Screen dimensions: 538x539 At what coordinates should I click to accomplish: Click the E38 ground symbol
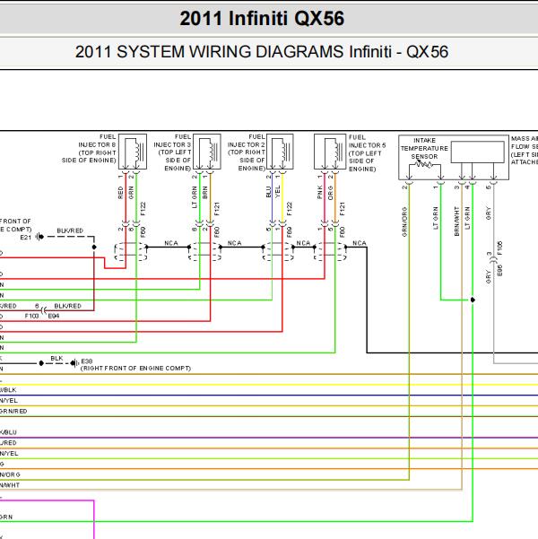(x=74, y=363)
